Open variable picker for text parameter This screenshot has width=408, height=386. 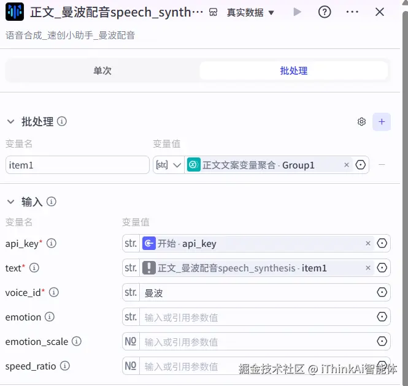382,268
